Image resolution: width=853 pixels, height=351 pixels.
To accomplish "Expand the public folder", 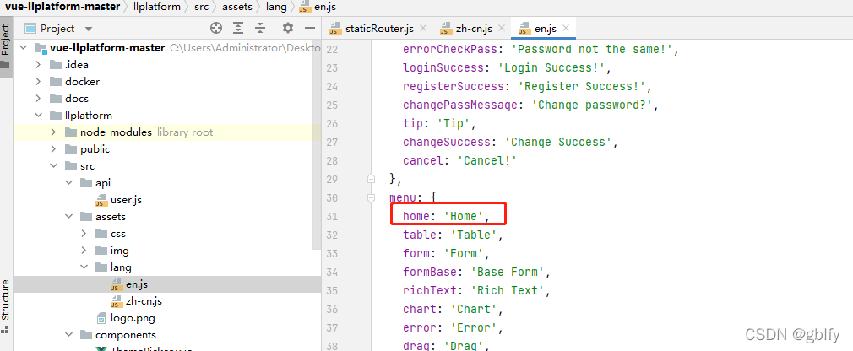I will point(53,148).
